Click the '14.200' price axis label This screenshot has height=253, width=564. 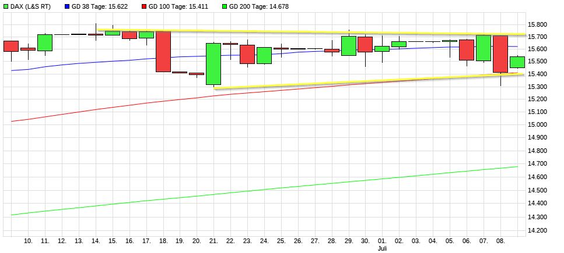537,231
